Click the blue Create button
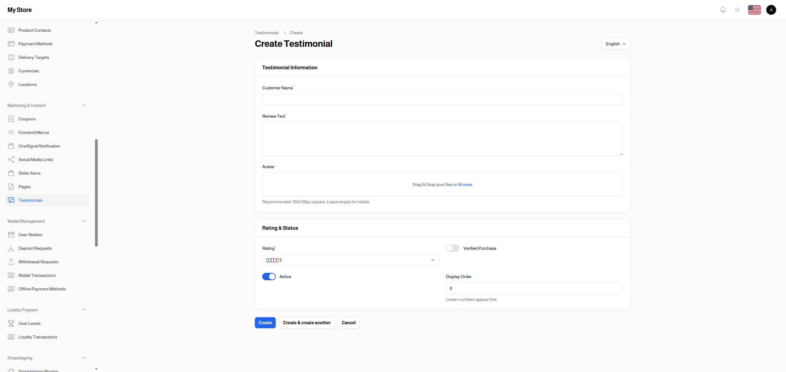The image size is (786, 372). (265, 323)
